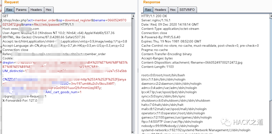Switch to the Response Hex tab
The height and width of the screenshot is (134, 272).
point(173,10)
